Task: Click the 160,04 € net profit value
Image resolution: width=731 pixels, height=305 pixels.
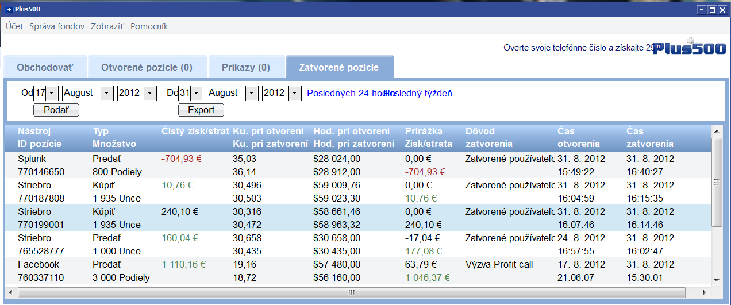Action: tap(180, 238)
